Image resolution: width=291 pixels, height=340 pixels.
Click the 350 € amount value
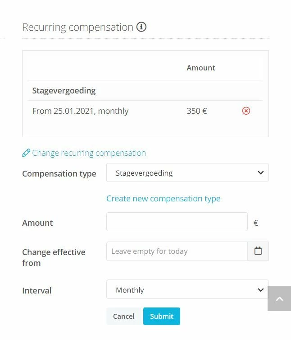click(x=197, y=111)
